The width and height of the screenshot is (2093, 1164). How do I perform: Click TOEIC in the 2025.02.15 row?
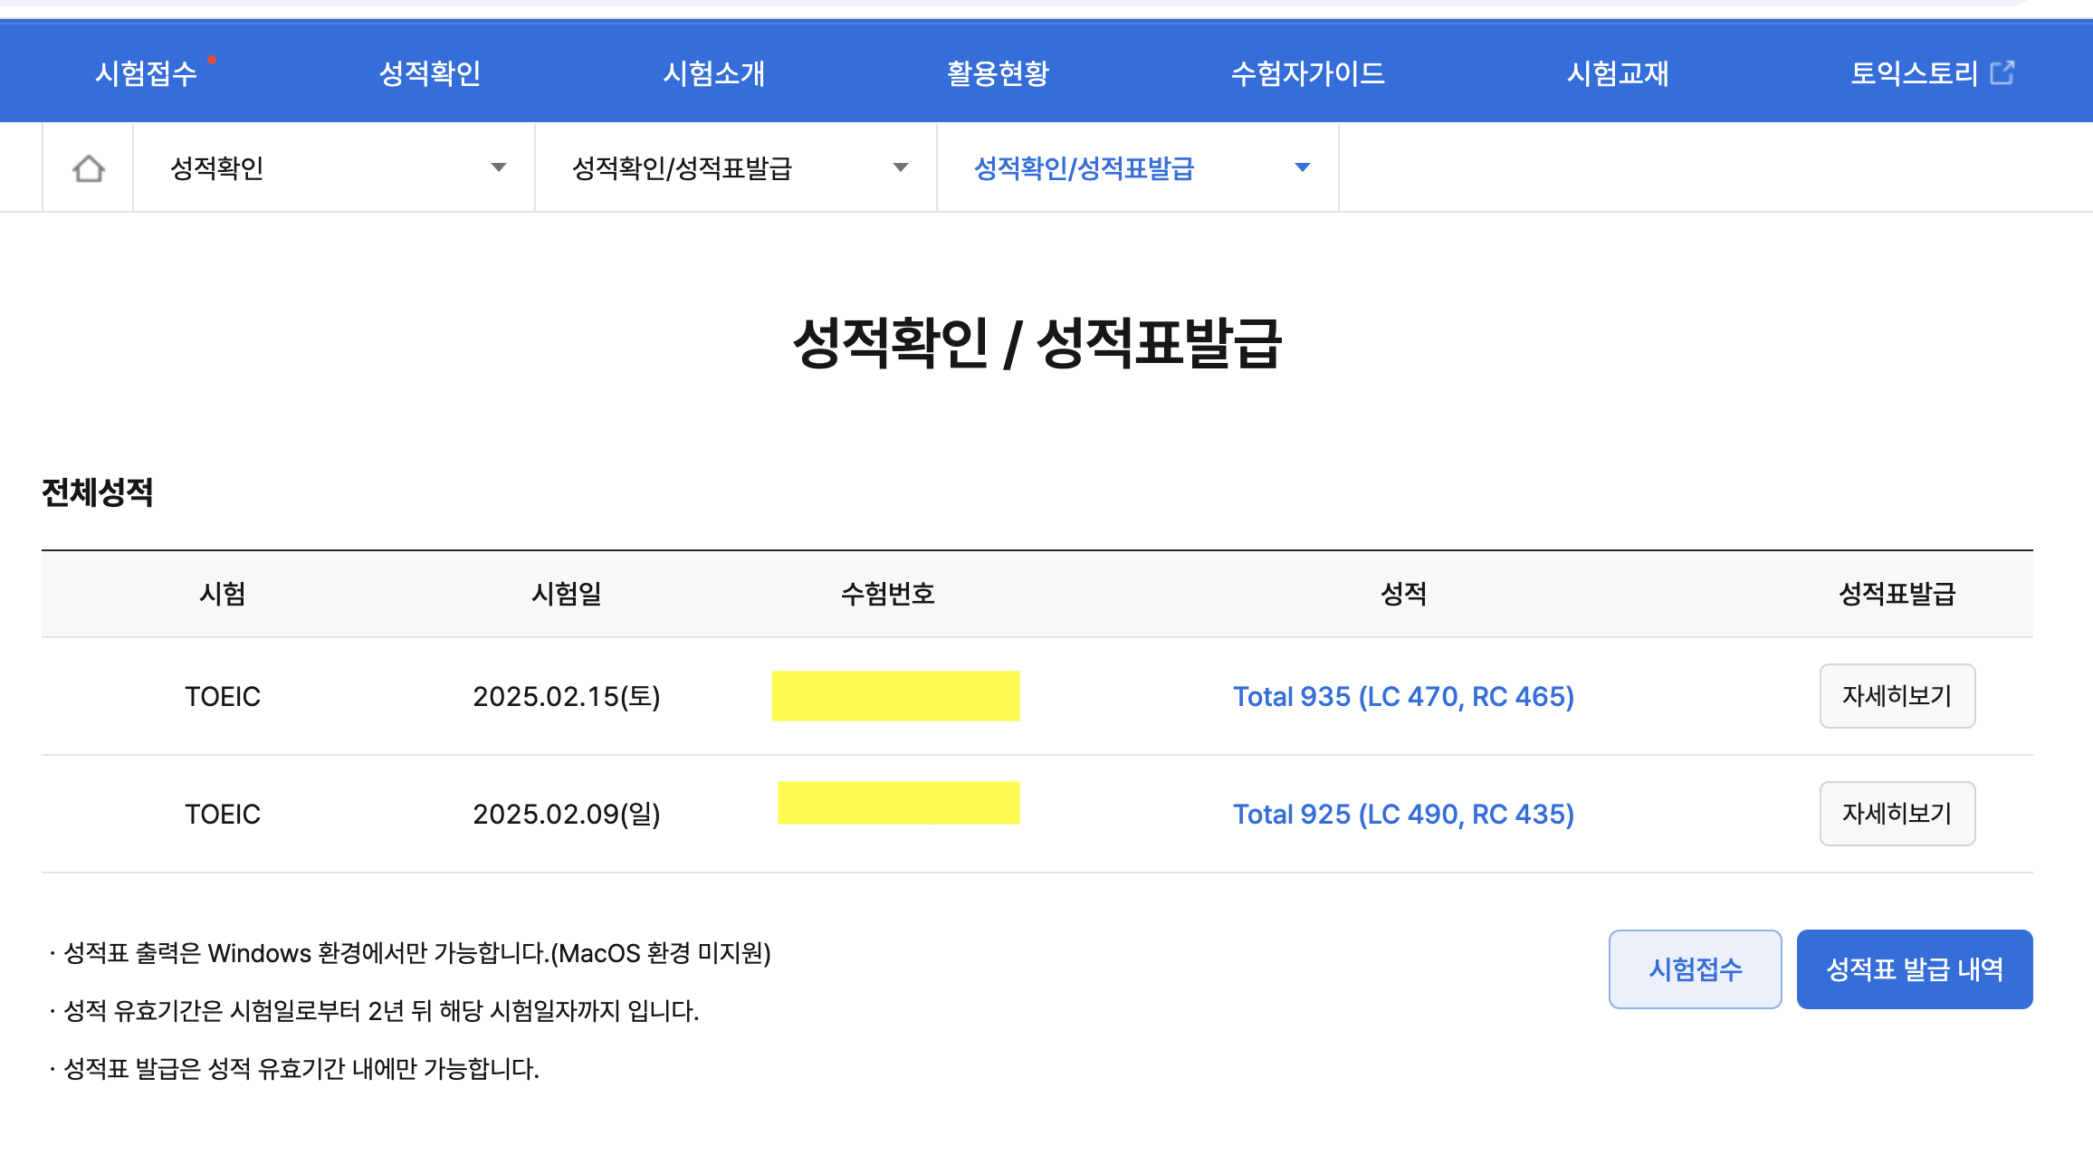(x=223, y=696)
